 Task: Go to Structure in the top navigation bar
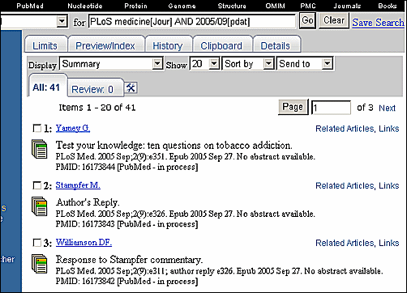coord(232,6)
